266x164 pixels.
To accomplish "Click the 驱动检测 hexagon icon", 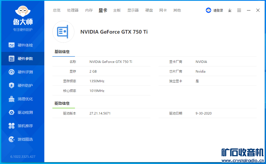I will [12, 112].
